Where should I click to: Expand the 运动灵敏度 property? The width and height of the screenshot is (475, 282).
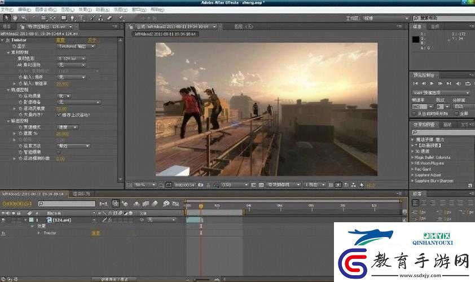pos(14,108)
